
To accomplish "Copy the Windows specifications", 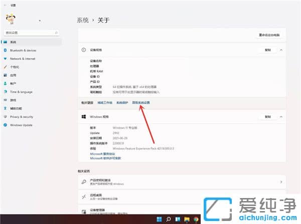I will 268,116.
